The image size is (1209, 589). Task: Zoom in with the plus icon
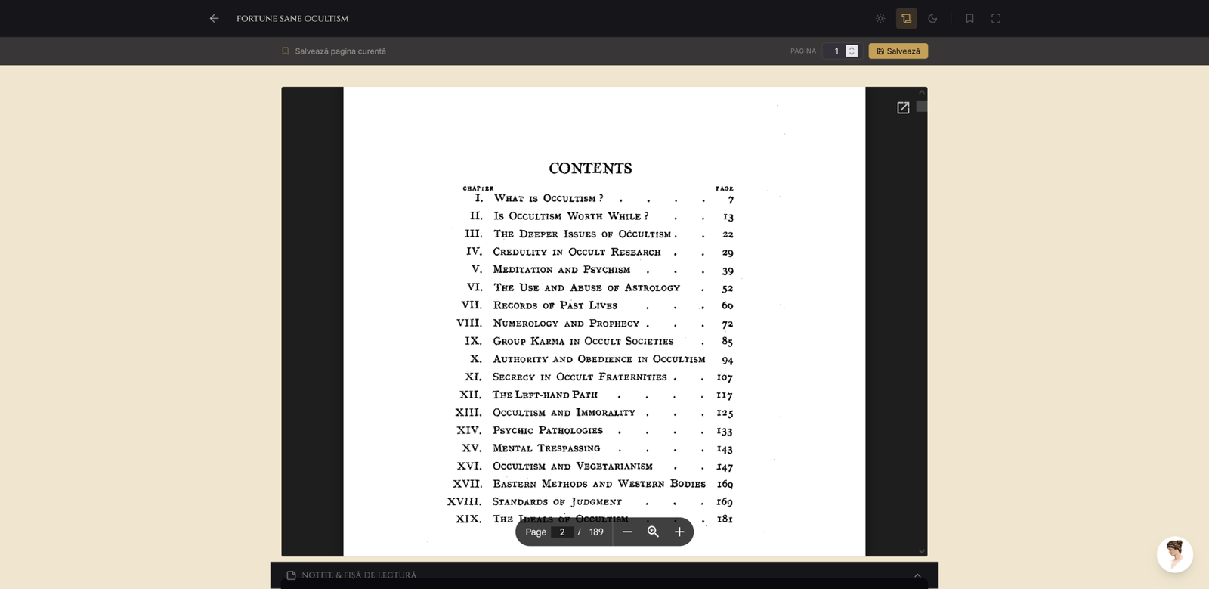coord(679,532)
